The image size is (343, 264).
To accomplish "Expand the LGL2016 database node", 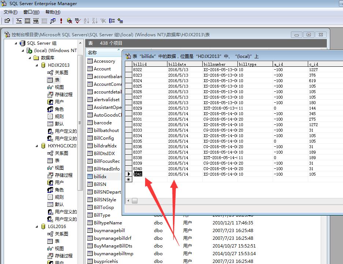I will [37, 227].
